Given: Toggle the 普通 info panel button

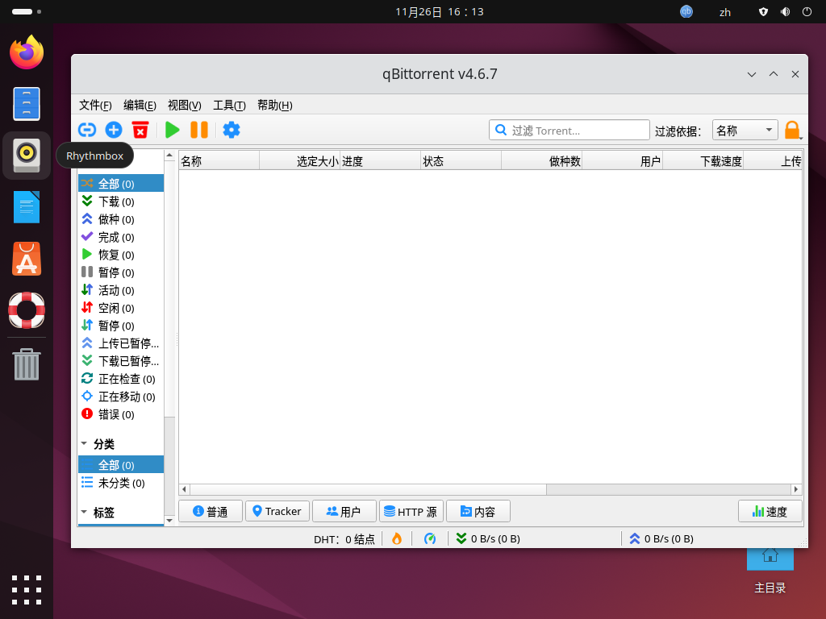Looking at the screenshot, I should point(210,511).
